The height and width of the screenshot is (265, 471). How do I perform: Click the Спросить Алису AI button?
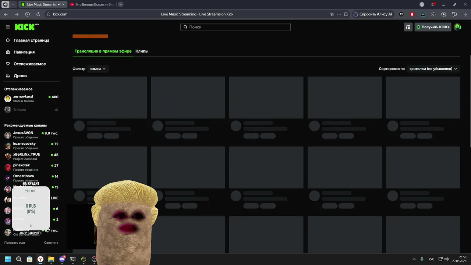click(373, 14)
